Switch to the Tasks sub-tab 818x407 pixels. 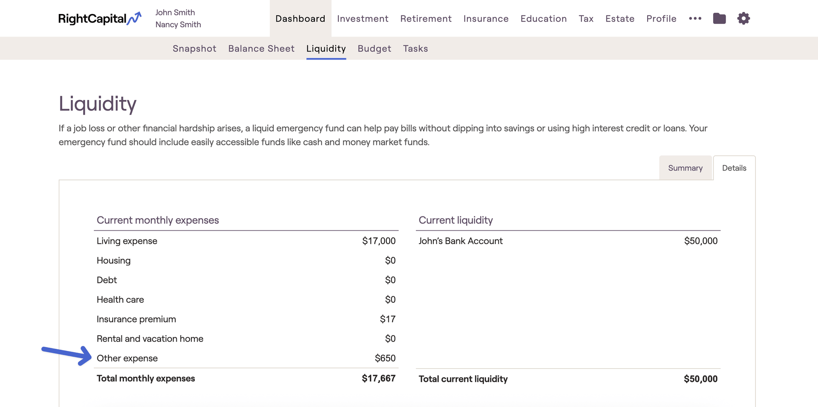pyautogui.click(x=415, y=48)
